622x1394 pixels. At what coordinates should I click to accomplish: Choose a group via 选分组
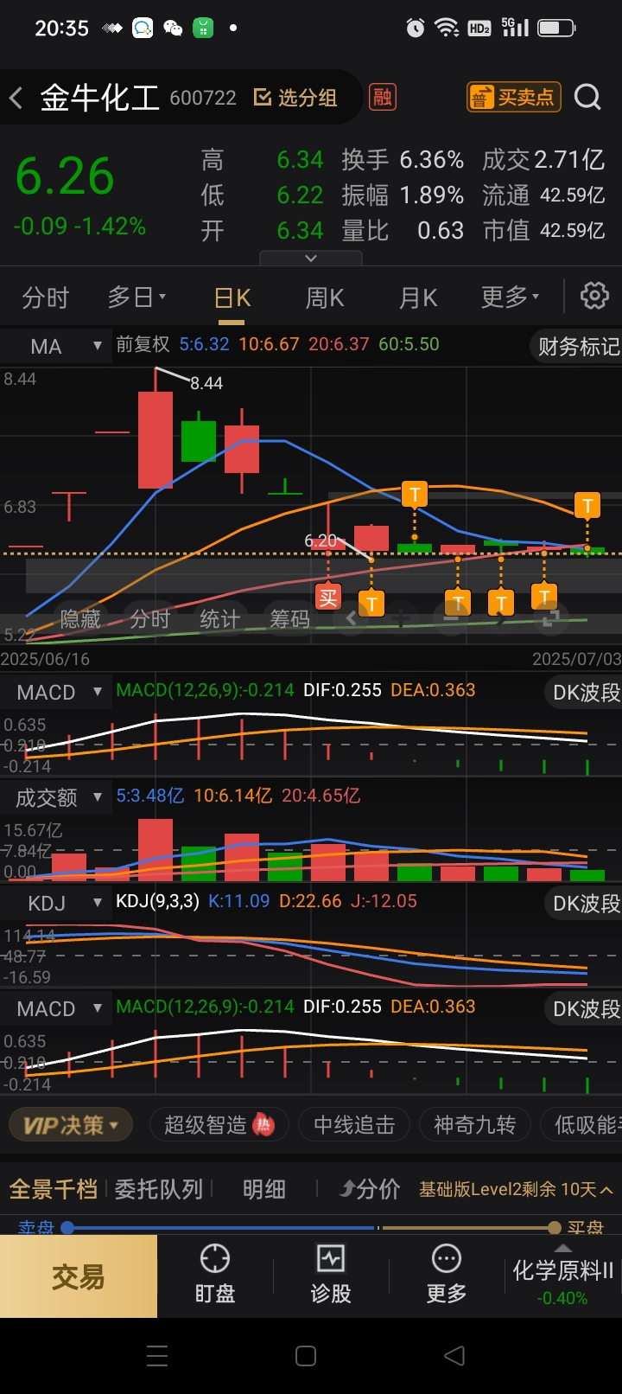[x=295, y=98]
